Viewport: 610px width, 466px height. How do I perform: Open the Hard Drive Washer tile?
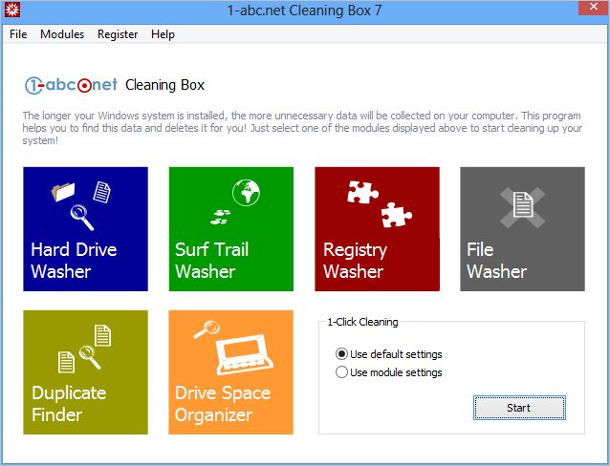point(85,229)
